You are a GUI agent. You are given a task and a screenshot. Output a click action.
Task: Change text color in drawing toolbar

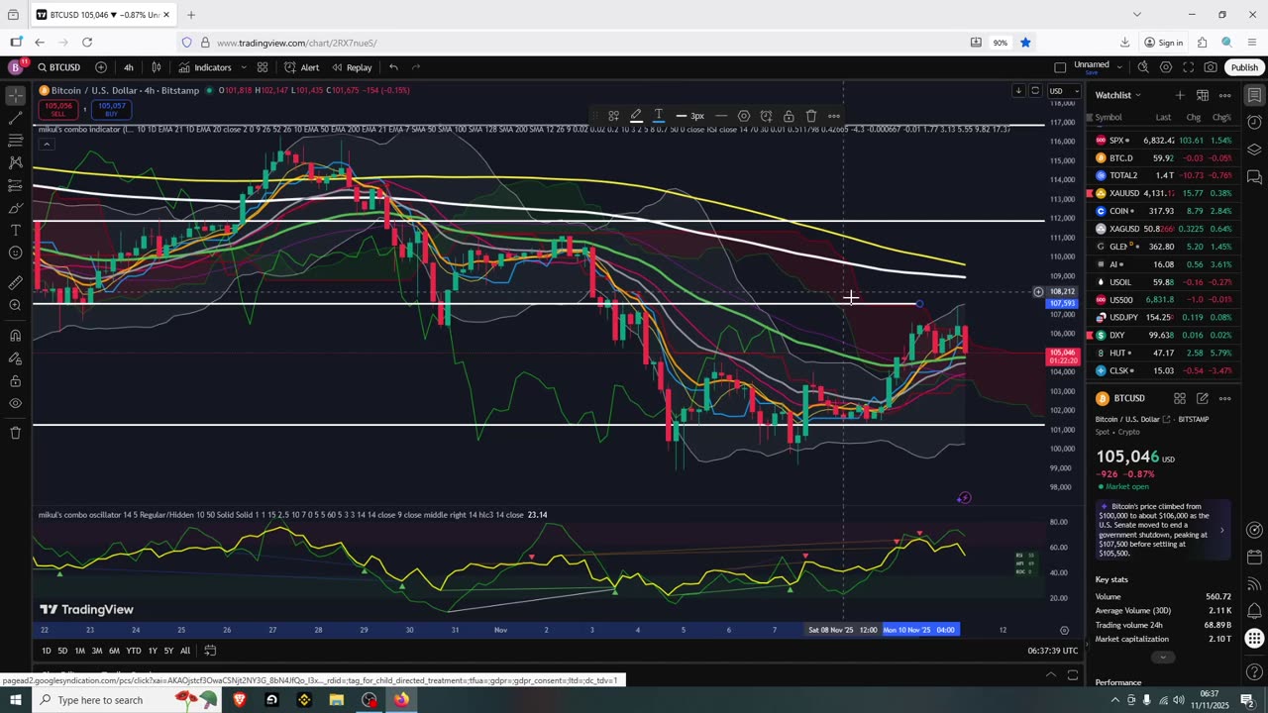coord(659,116)
